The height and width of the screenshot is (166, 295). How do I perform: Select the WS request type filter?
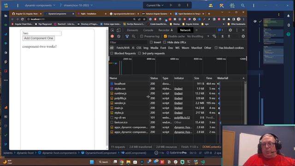click(x=177, y=48)
